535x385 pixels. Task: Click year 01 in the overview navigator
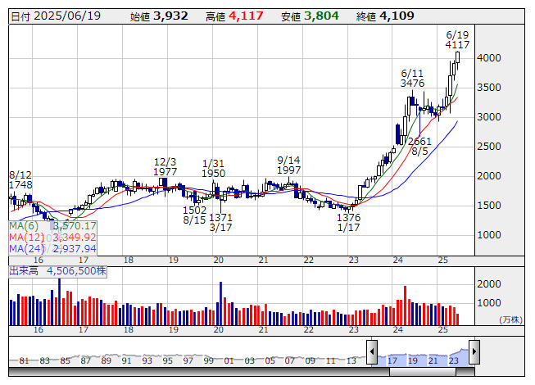[229, 360]
